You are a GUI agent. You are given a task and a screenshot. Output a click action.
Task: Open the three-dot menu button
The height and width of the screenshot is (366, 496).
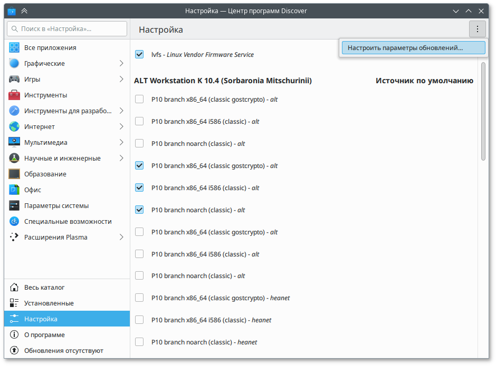(477, 29)
